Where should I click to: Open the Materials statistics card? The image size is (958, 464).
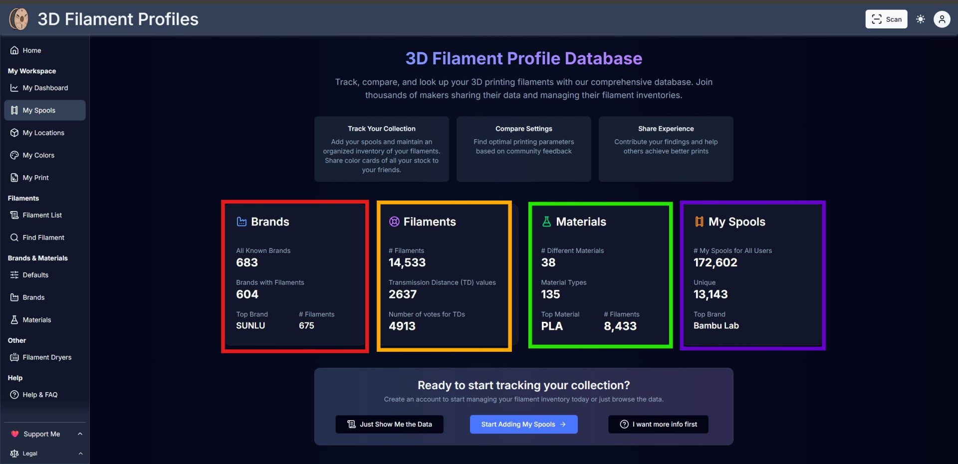point(600,274)
